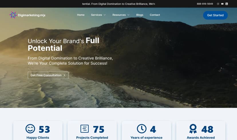Click Get Free Consultation button
The height and width of the screenshot is (140, 237).
pyautogui.click(x=48, y=75)
